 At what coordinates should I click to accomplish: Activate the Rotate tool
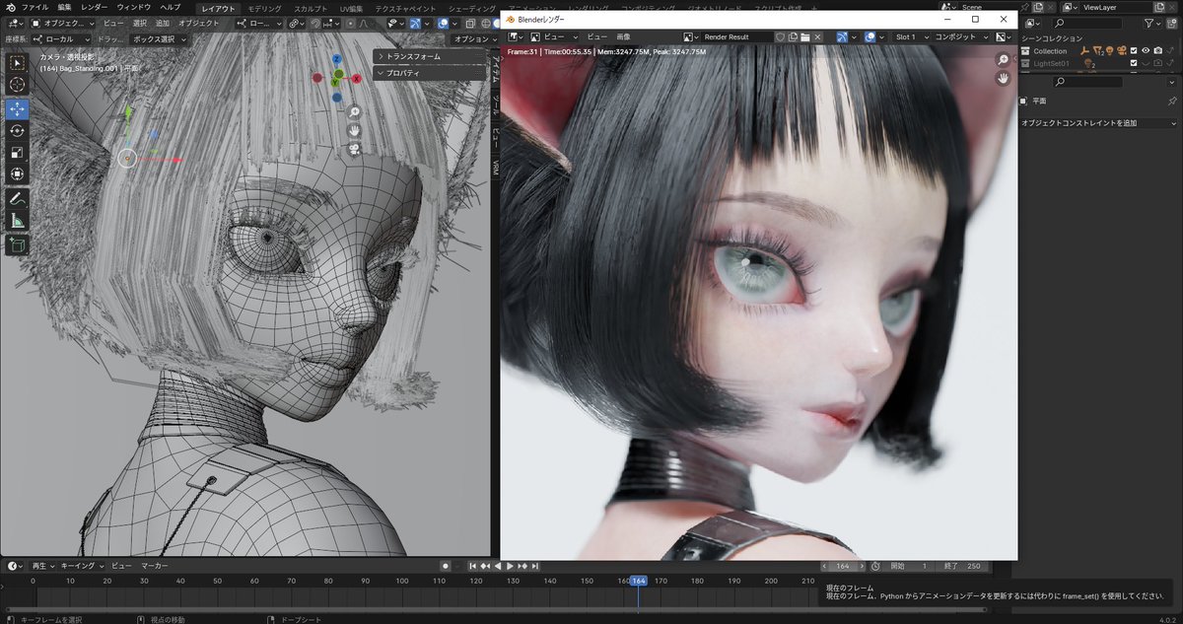coord(17,130)
